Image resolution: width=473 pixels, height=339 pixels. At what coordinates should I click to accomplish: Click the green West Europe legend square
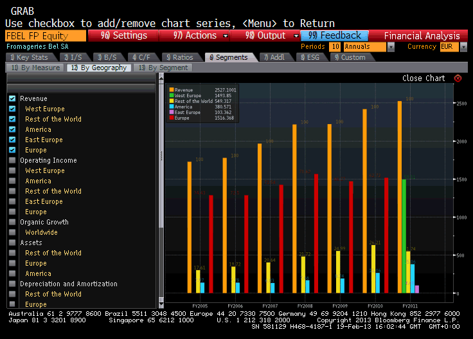point(172,96)
